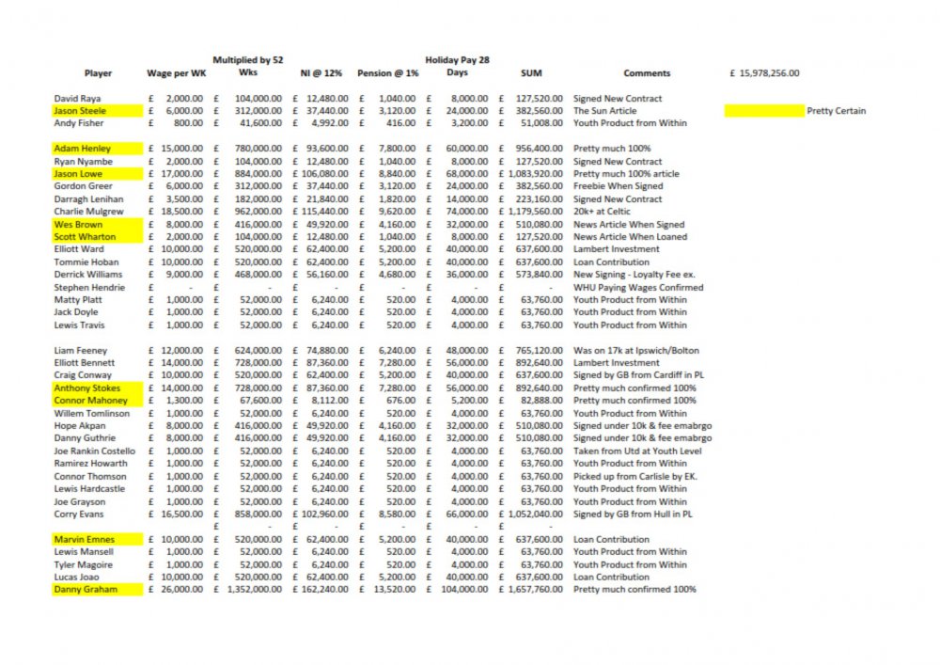Select the David Raya player cell
940x665 pixels.
77,99
